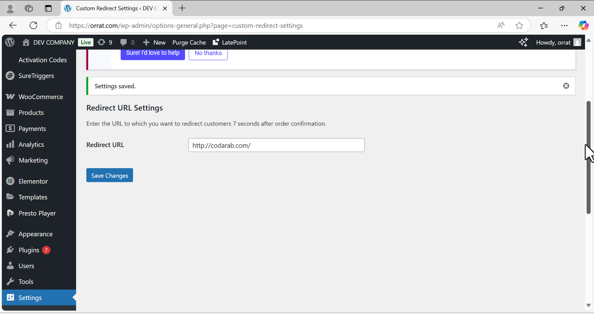Viewport: 594px width, 314px height.
Task: Reload the page with the refresh icon
Action: pyautogui.click(x=33, y=25)
